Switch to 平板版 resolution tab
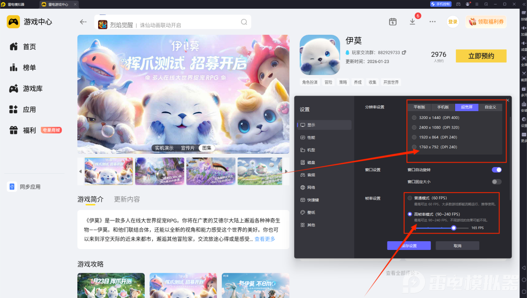The image size is (527, 298). point(419,107)
